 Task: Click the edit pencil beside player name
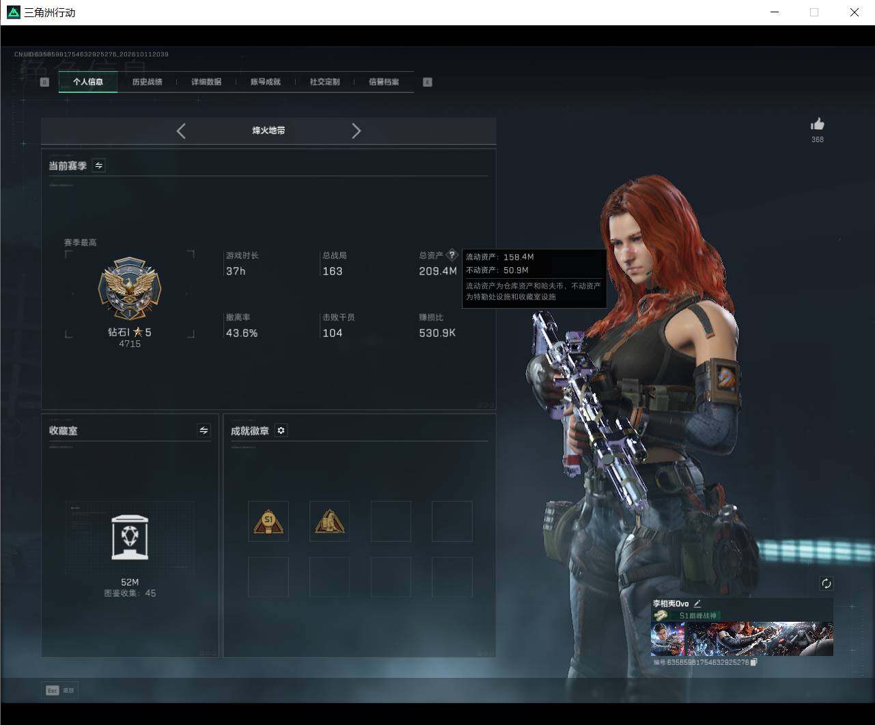[x=697, y=603]
